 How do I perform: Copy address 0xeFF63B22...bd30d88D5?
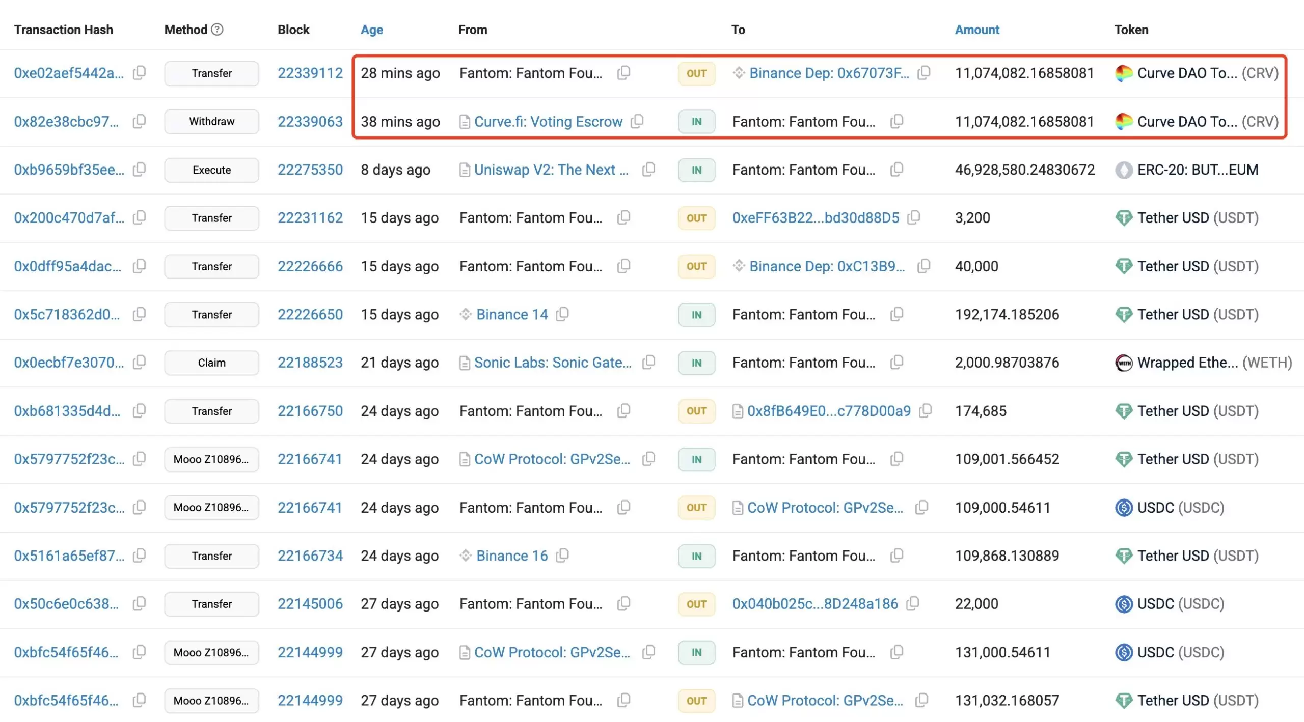(914, 217)
